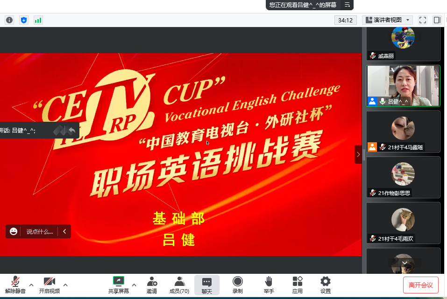Select the 吕健^_^ video thumbnail
This screenshot has width=447, height=299.
(403, 86)
